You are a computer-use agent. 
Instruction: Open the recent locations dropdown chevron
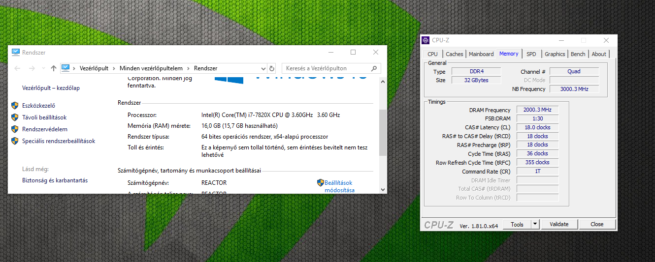tap(44, 68)
